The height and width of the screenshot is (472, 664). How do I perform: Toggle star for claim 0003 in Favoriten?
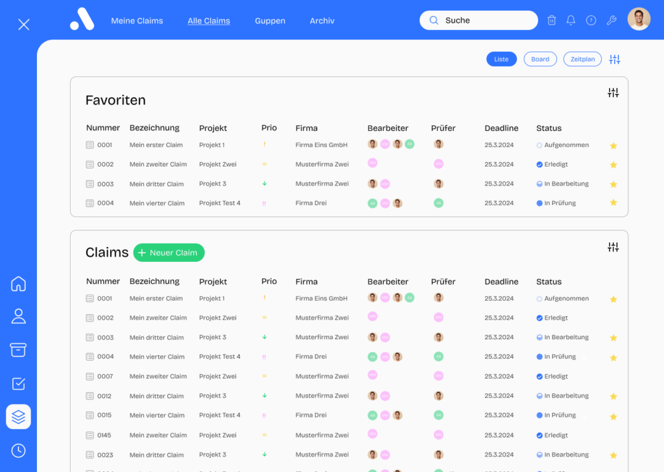pyautogui.click(x=613, y=184)
